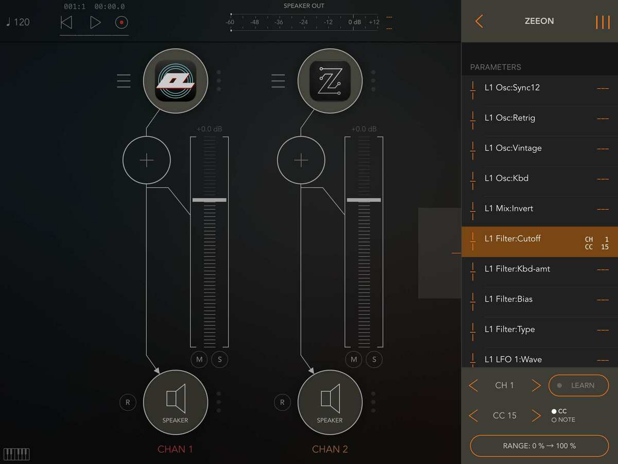Add an effect slot on CHAN 1
618x464 pixels.
[147, 160]
